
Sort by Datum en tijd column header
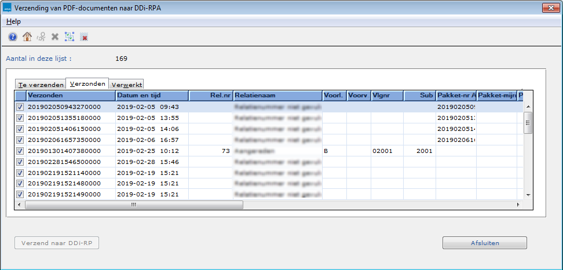tap(151, 96)
